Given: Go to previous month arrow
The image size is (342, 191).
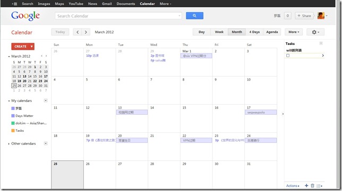Looking at the screenshot, I should point(78,32).
